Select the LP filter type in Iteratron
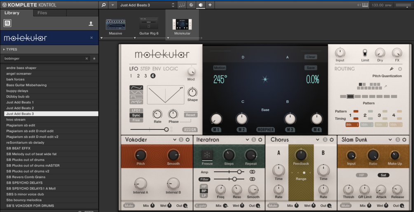 pos(204,196)
